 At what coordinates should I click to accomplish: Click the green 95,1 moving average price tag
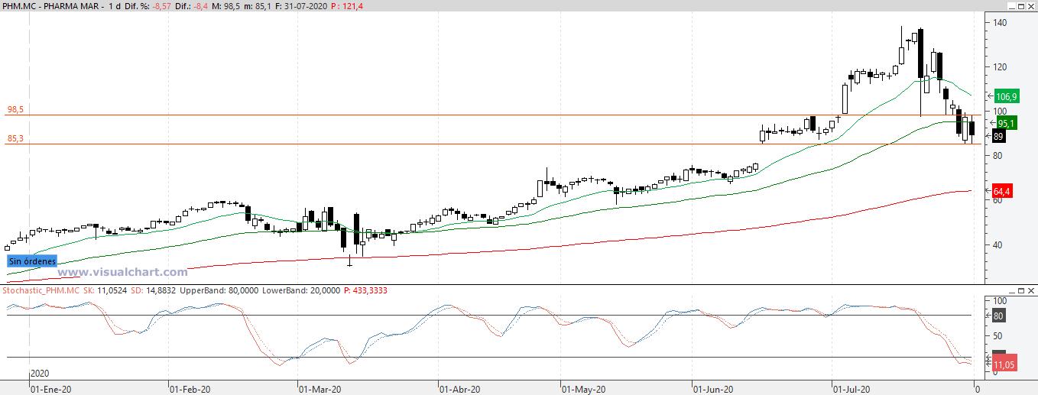pyautogui.click(x=1006, y=123)
